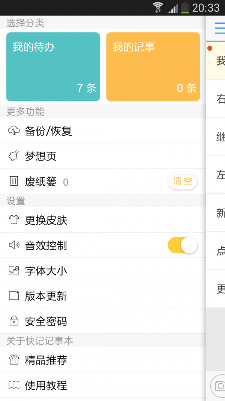Tap the camera icon at bottom right
This screenshot has height=401, width=225.
pyautogui.click(x=219, y=386)
